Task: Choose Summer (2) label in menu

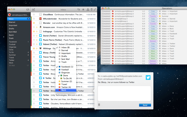Action: [66, 81]
